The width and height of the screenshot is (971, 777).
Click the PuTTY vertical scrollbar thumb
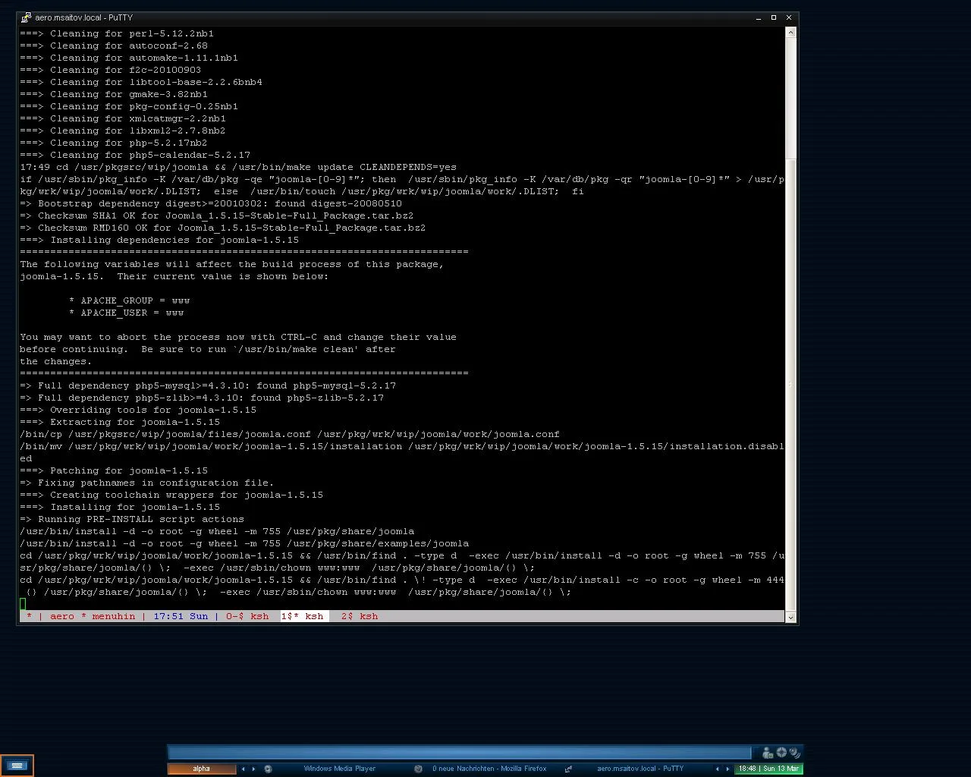tap(791, 385)
